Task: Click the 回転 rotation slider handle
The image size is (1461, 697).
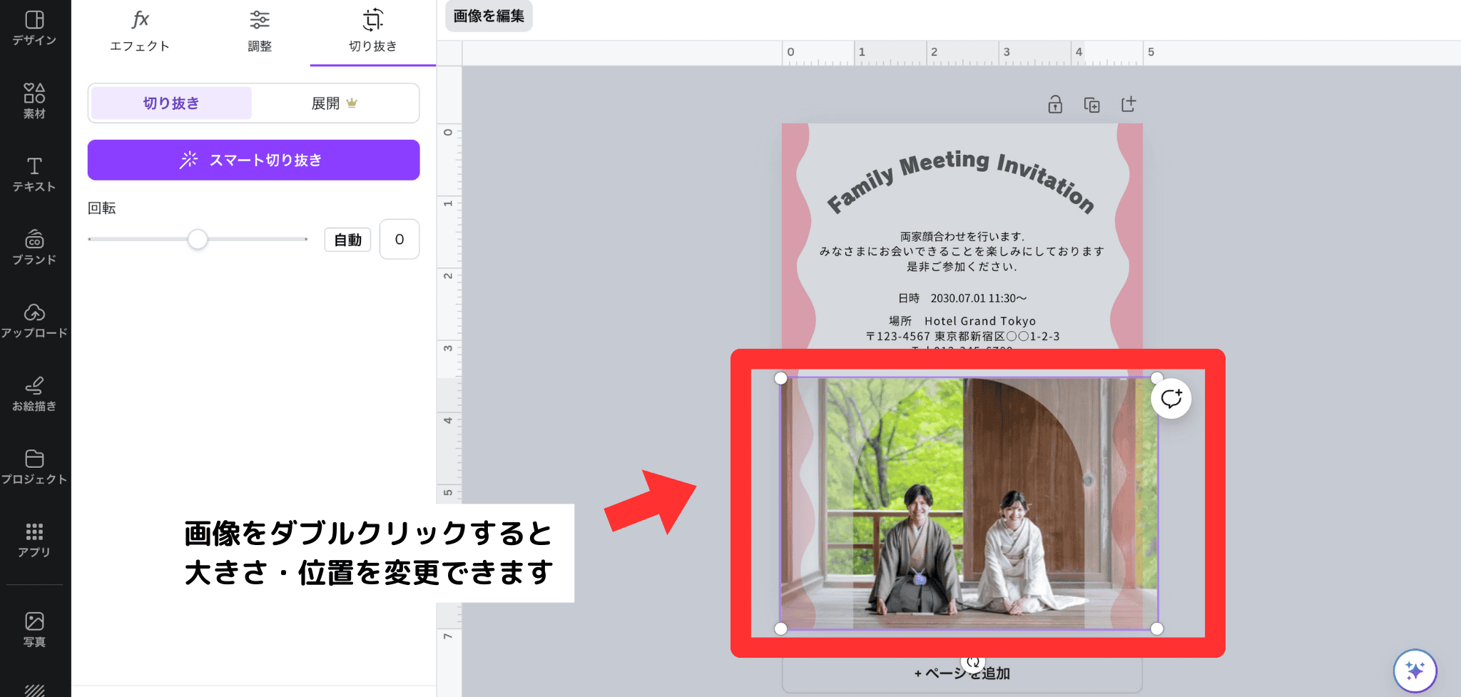Action: [x=198, y=240]
